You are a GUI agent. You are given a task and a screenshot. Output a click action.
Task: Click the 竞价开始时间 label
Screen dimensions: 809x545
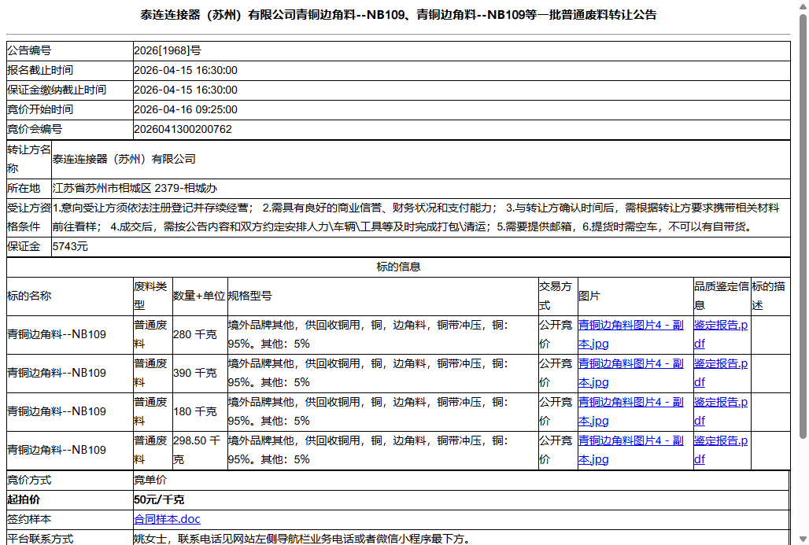tap(39, 109)
